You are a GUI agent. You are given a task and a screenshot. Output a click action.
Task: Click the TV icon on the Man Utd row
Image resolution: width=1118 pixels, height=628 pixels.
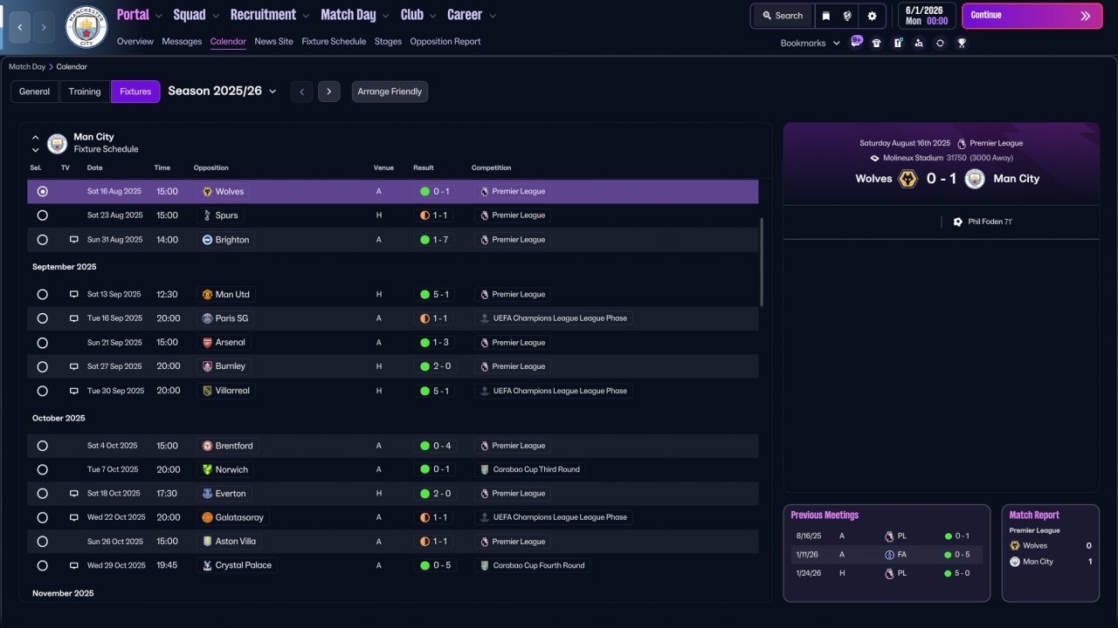pos(74,295)
